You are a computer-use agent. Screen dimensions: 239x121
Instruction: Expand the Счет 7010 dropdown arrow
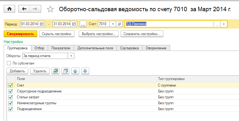tap(113, 24)
